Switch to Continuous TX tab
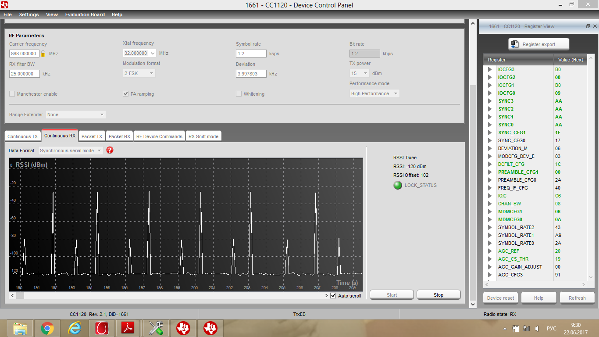 click(23, 136)
